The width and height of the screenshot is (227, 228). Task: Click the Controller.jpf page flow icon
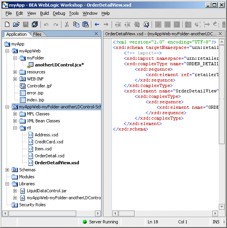[23, 86]
